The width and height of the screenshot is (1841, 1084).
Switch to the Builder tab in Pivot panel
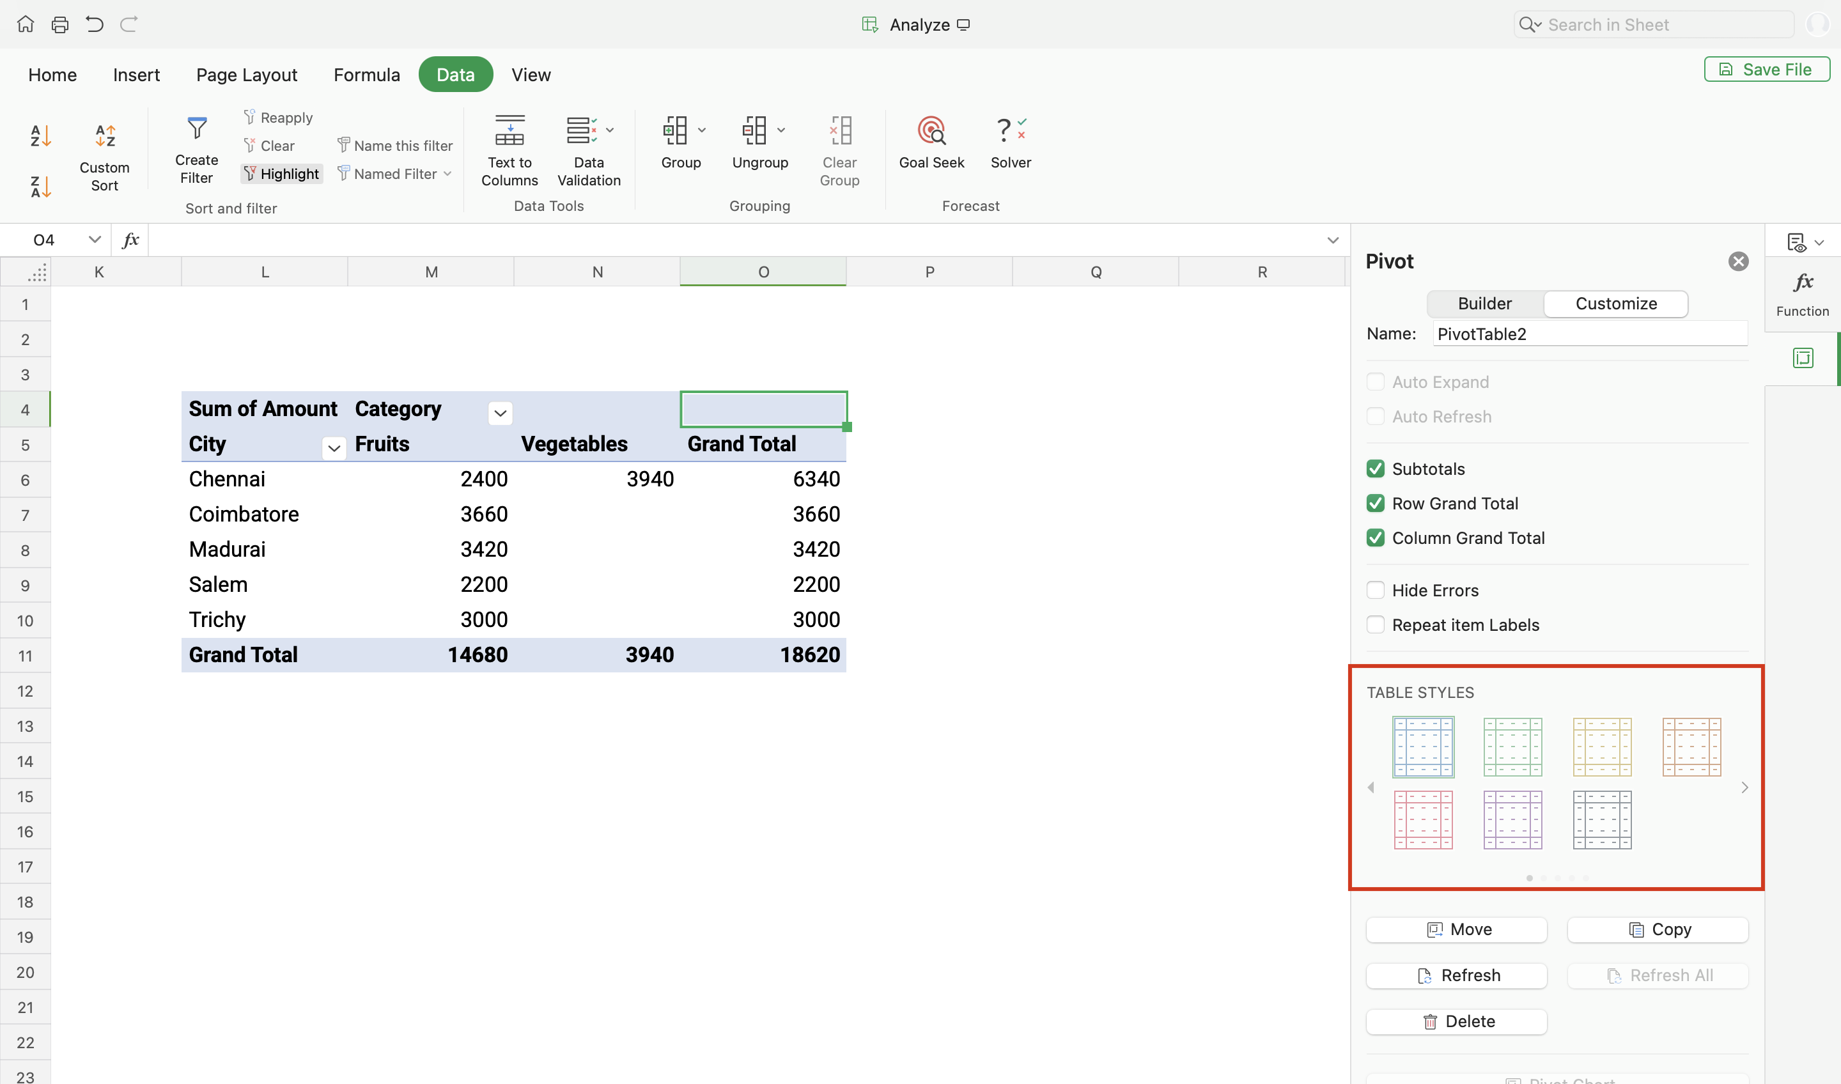pyautogui.click(x=1484, y=304)
